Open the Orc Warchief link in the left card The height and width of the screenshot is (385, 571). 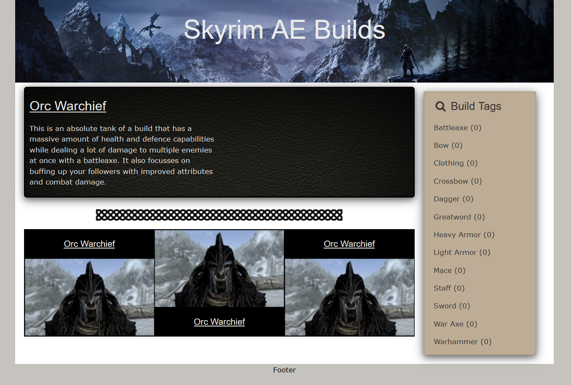point(89,244)
